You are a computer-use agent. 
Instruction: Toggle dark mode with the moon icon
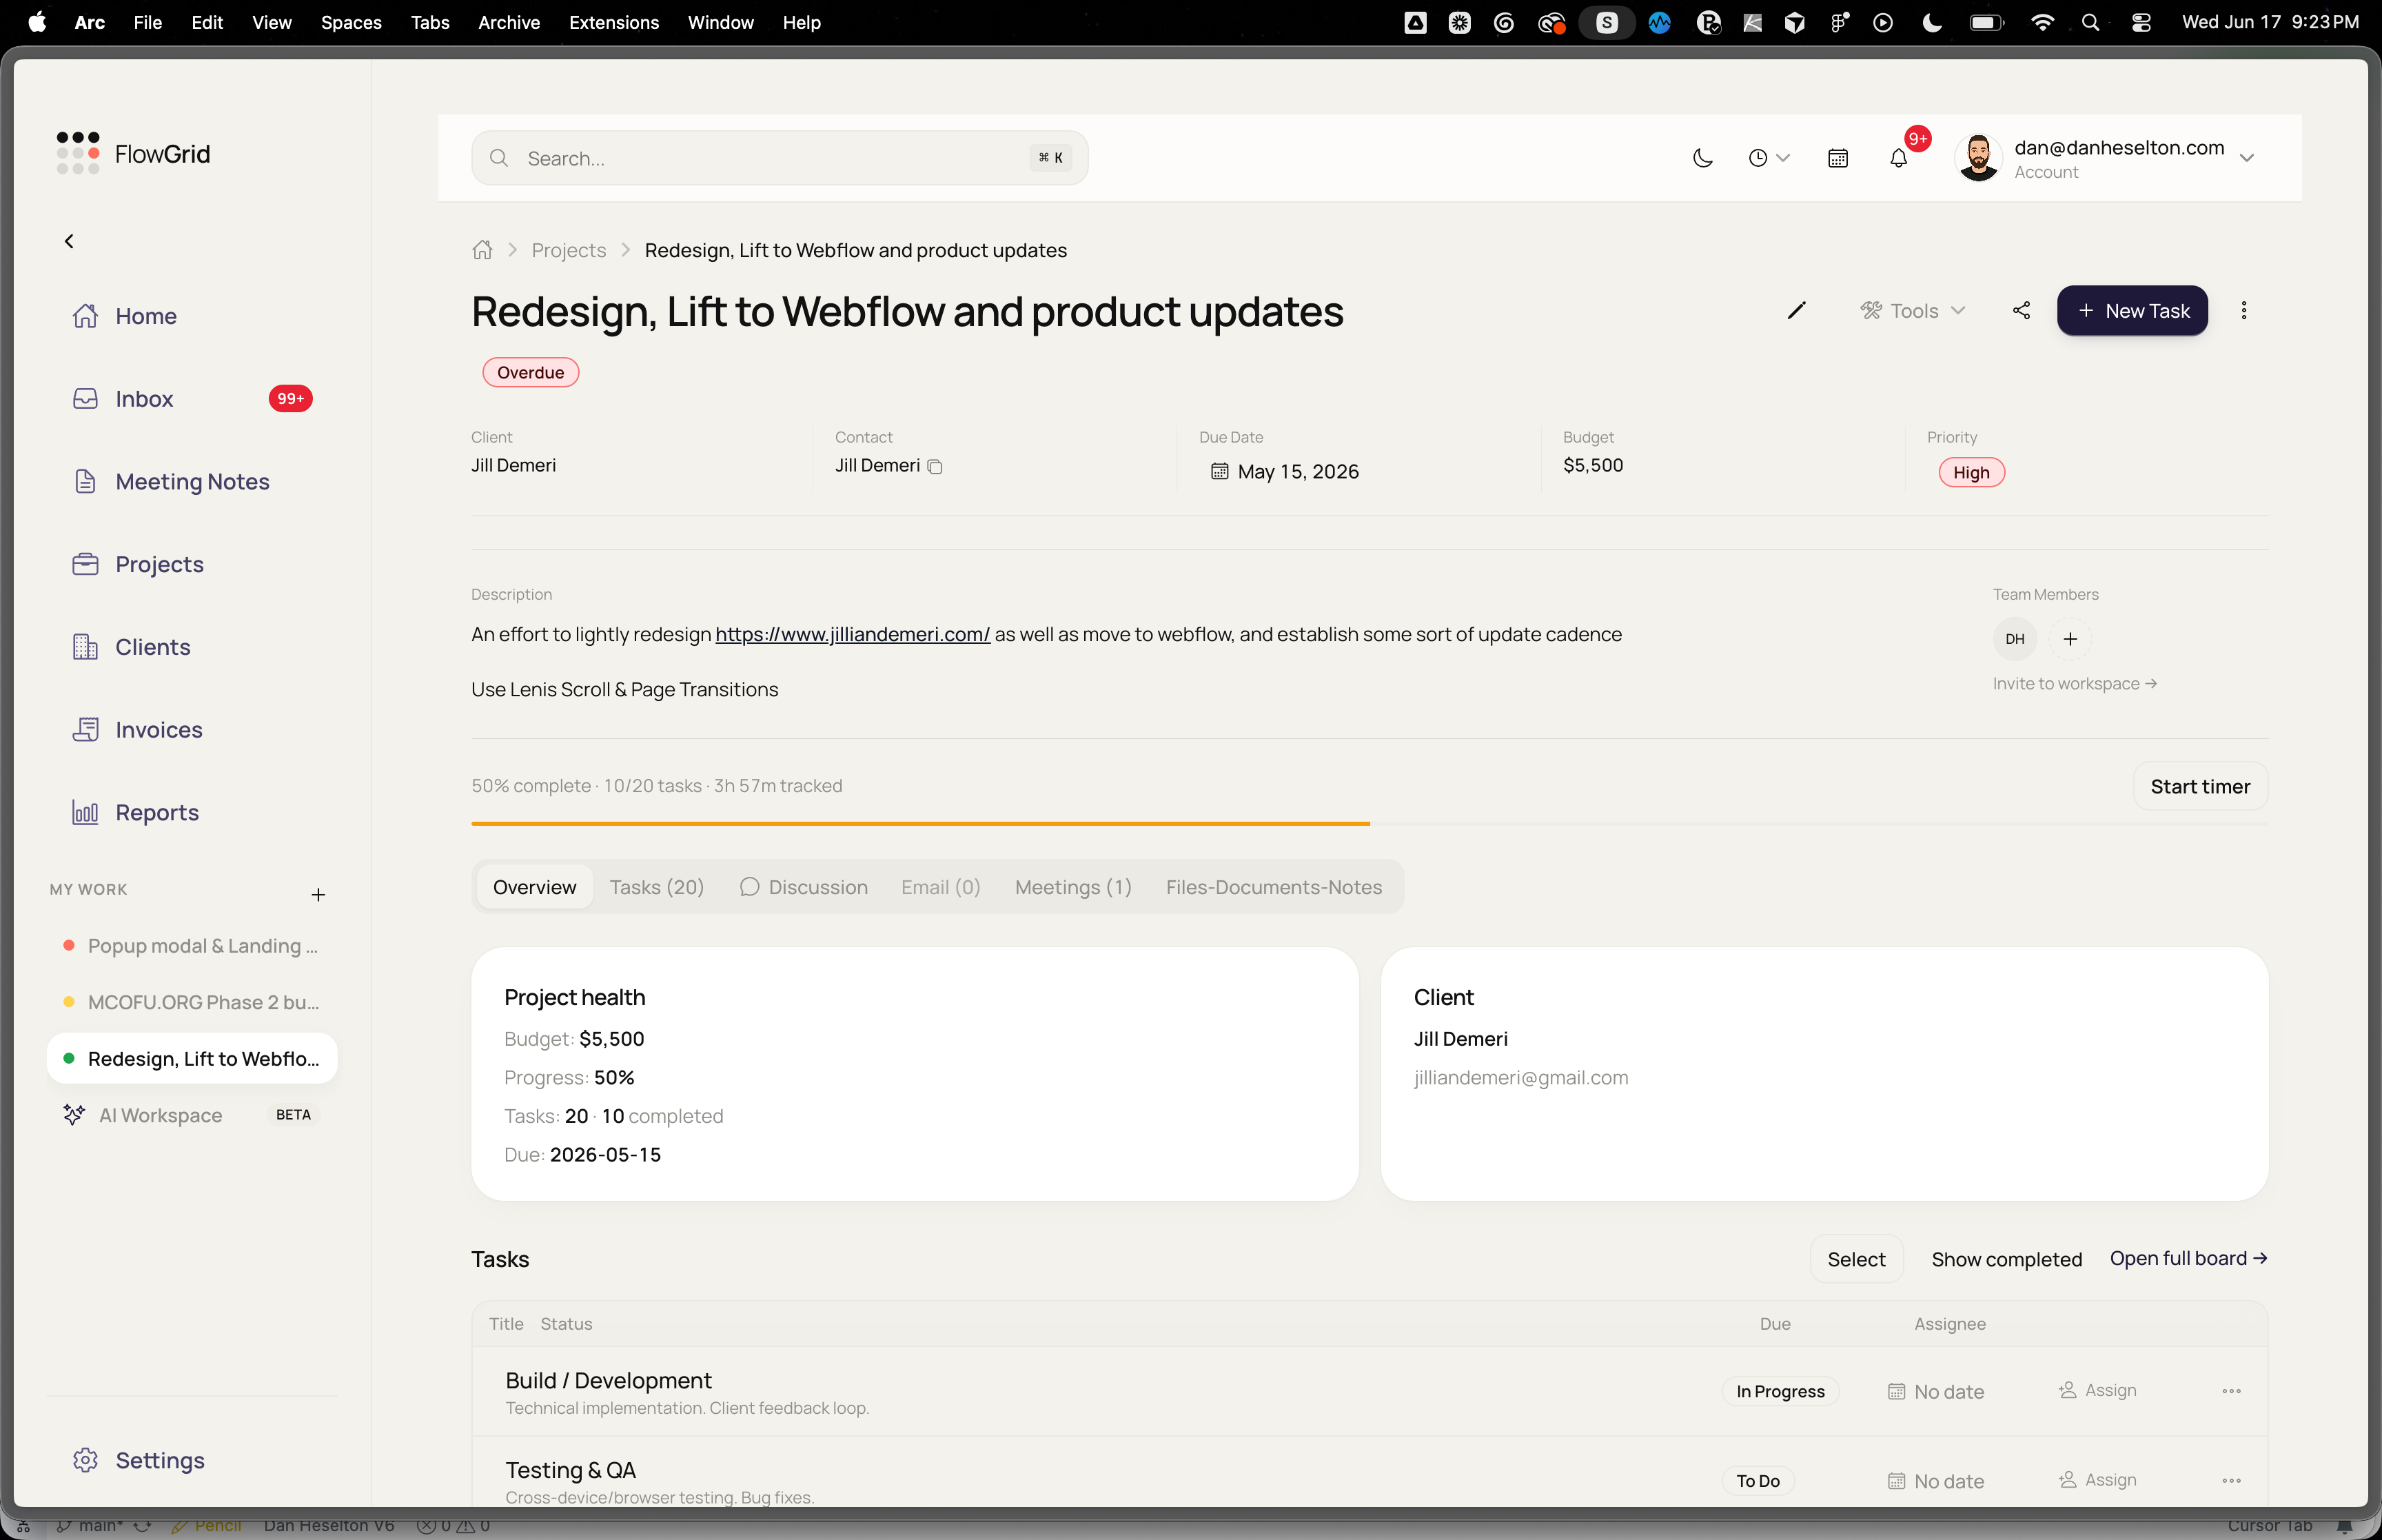[1702, 158]
